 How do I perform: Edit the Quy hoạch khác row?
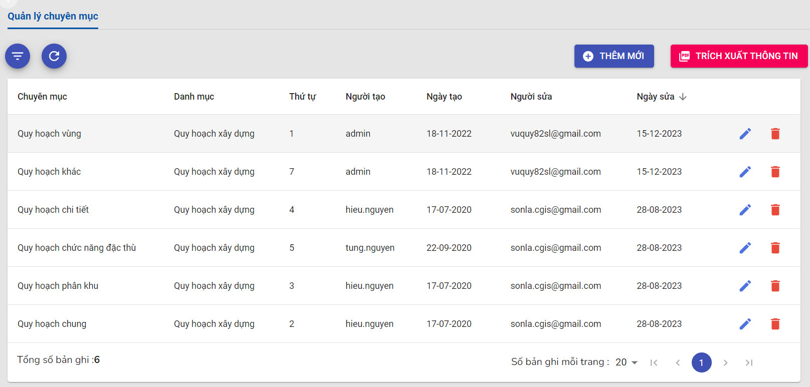[745, 172]
